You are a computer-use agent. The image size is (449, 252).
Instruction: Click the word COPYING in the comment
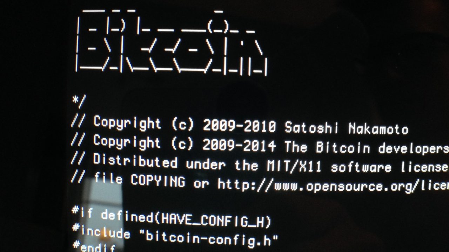tap(158, 181)
